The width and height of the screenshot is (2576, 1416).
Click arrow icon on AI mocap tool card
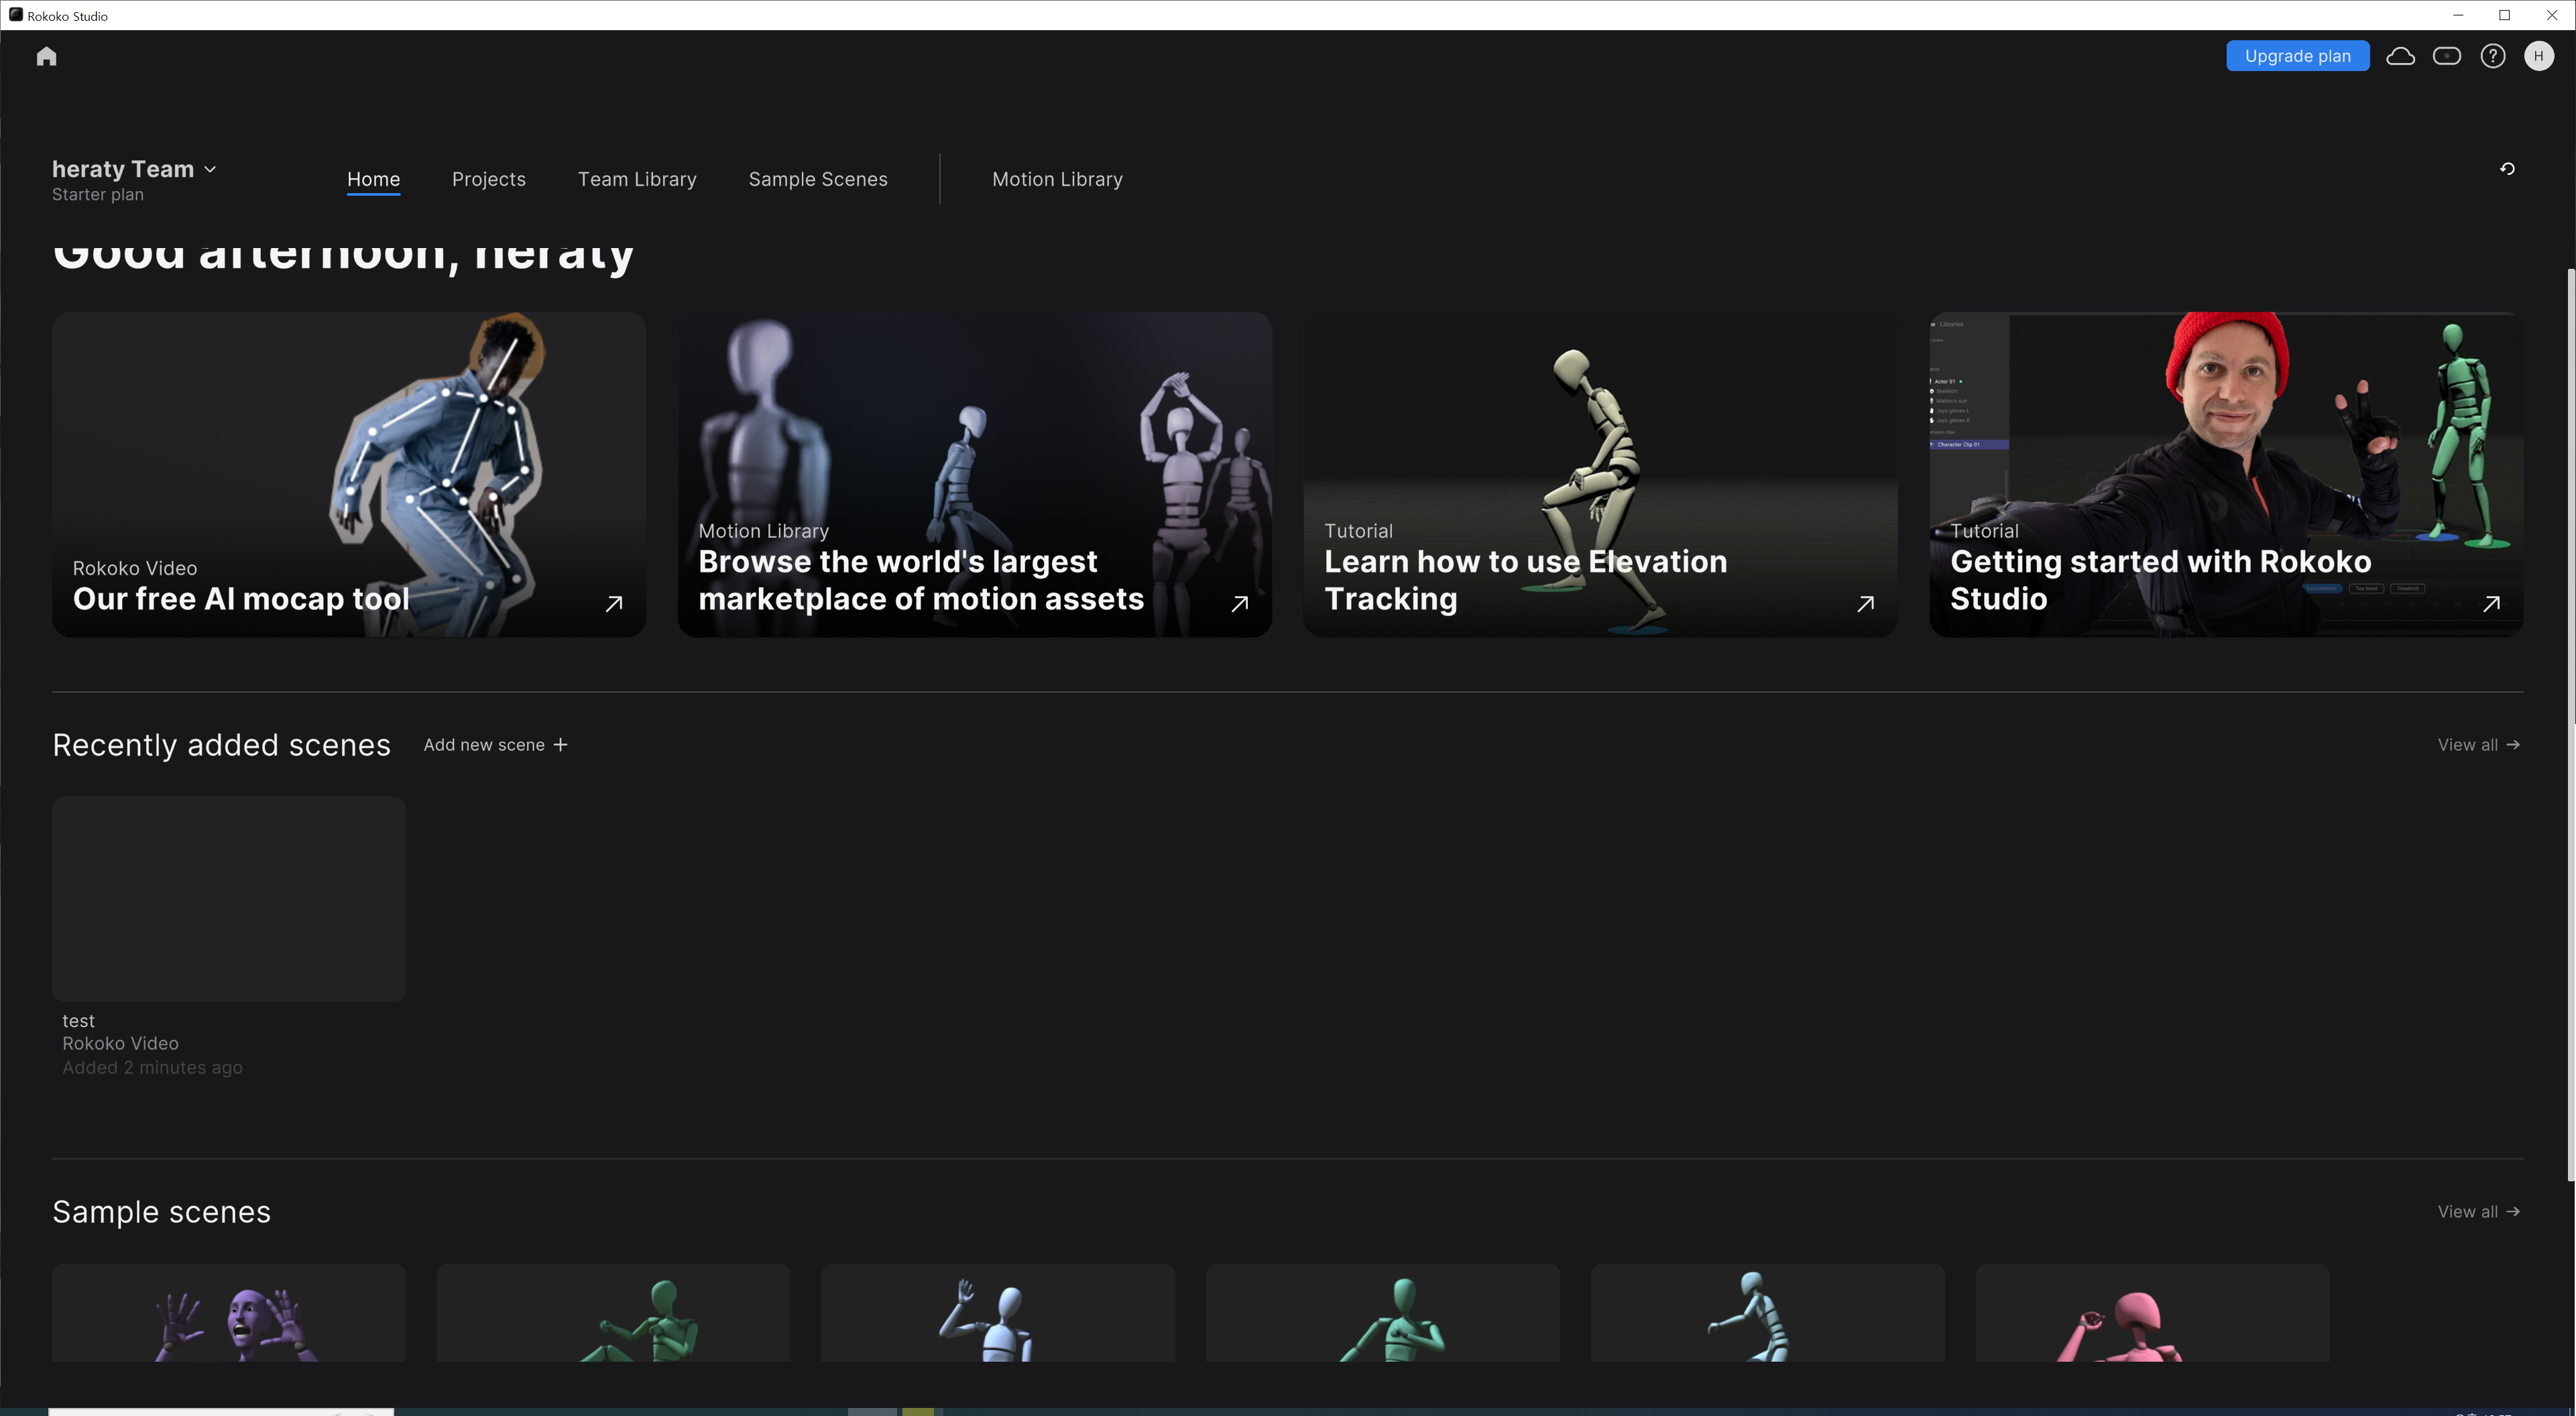[x=614, y=604]
